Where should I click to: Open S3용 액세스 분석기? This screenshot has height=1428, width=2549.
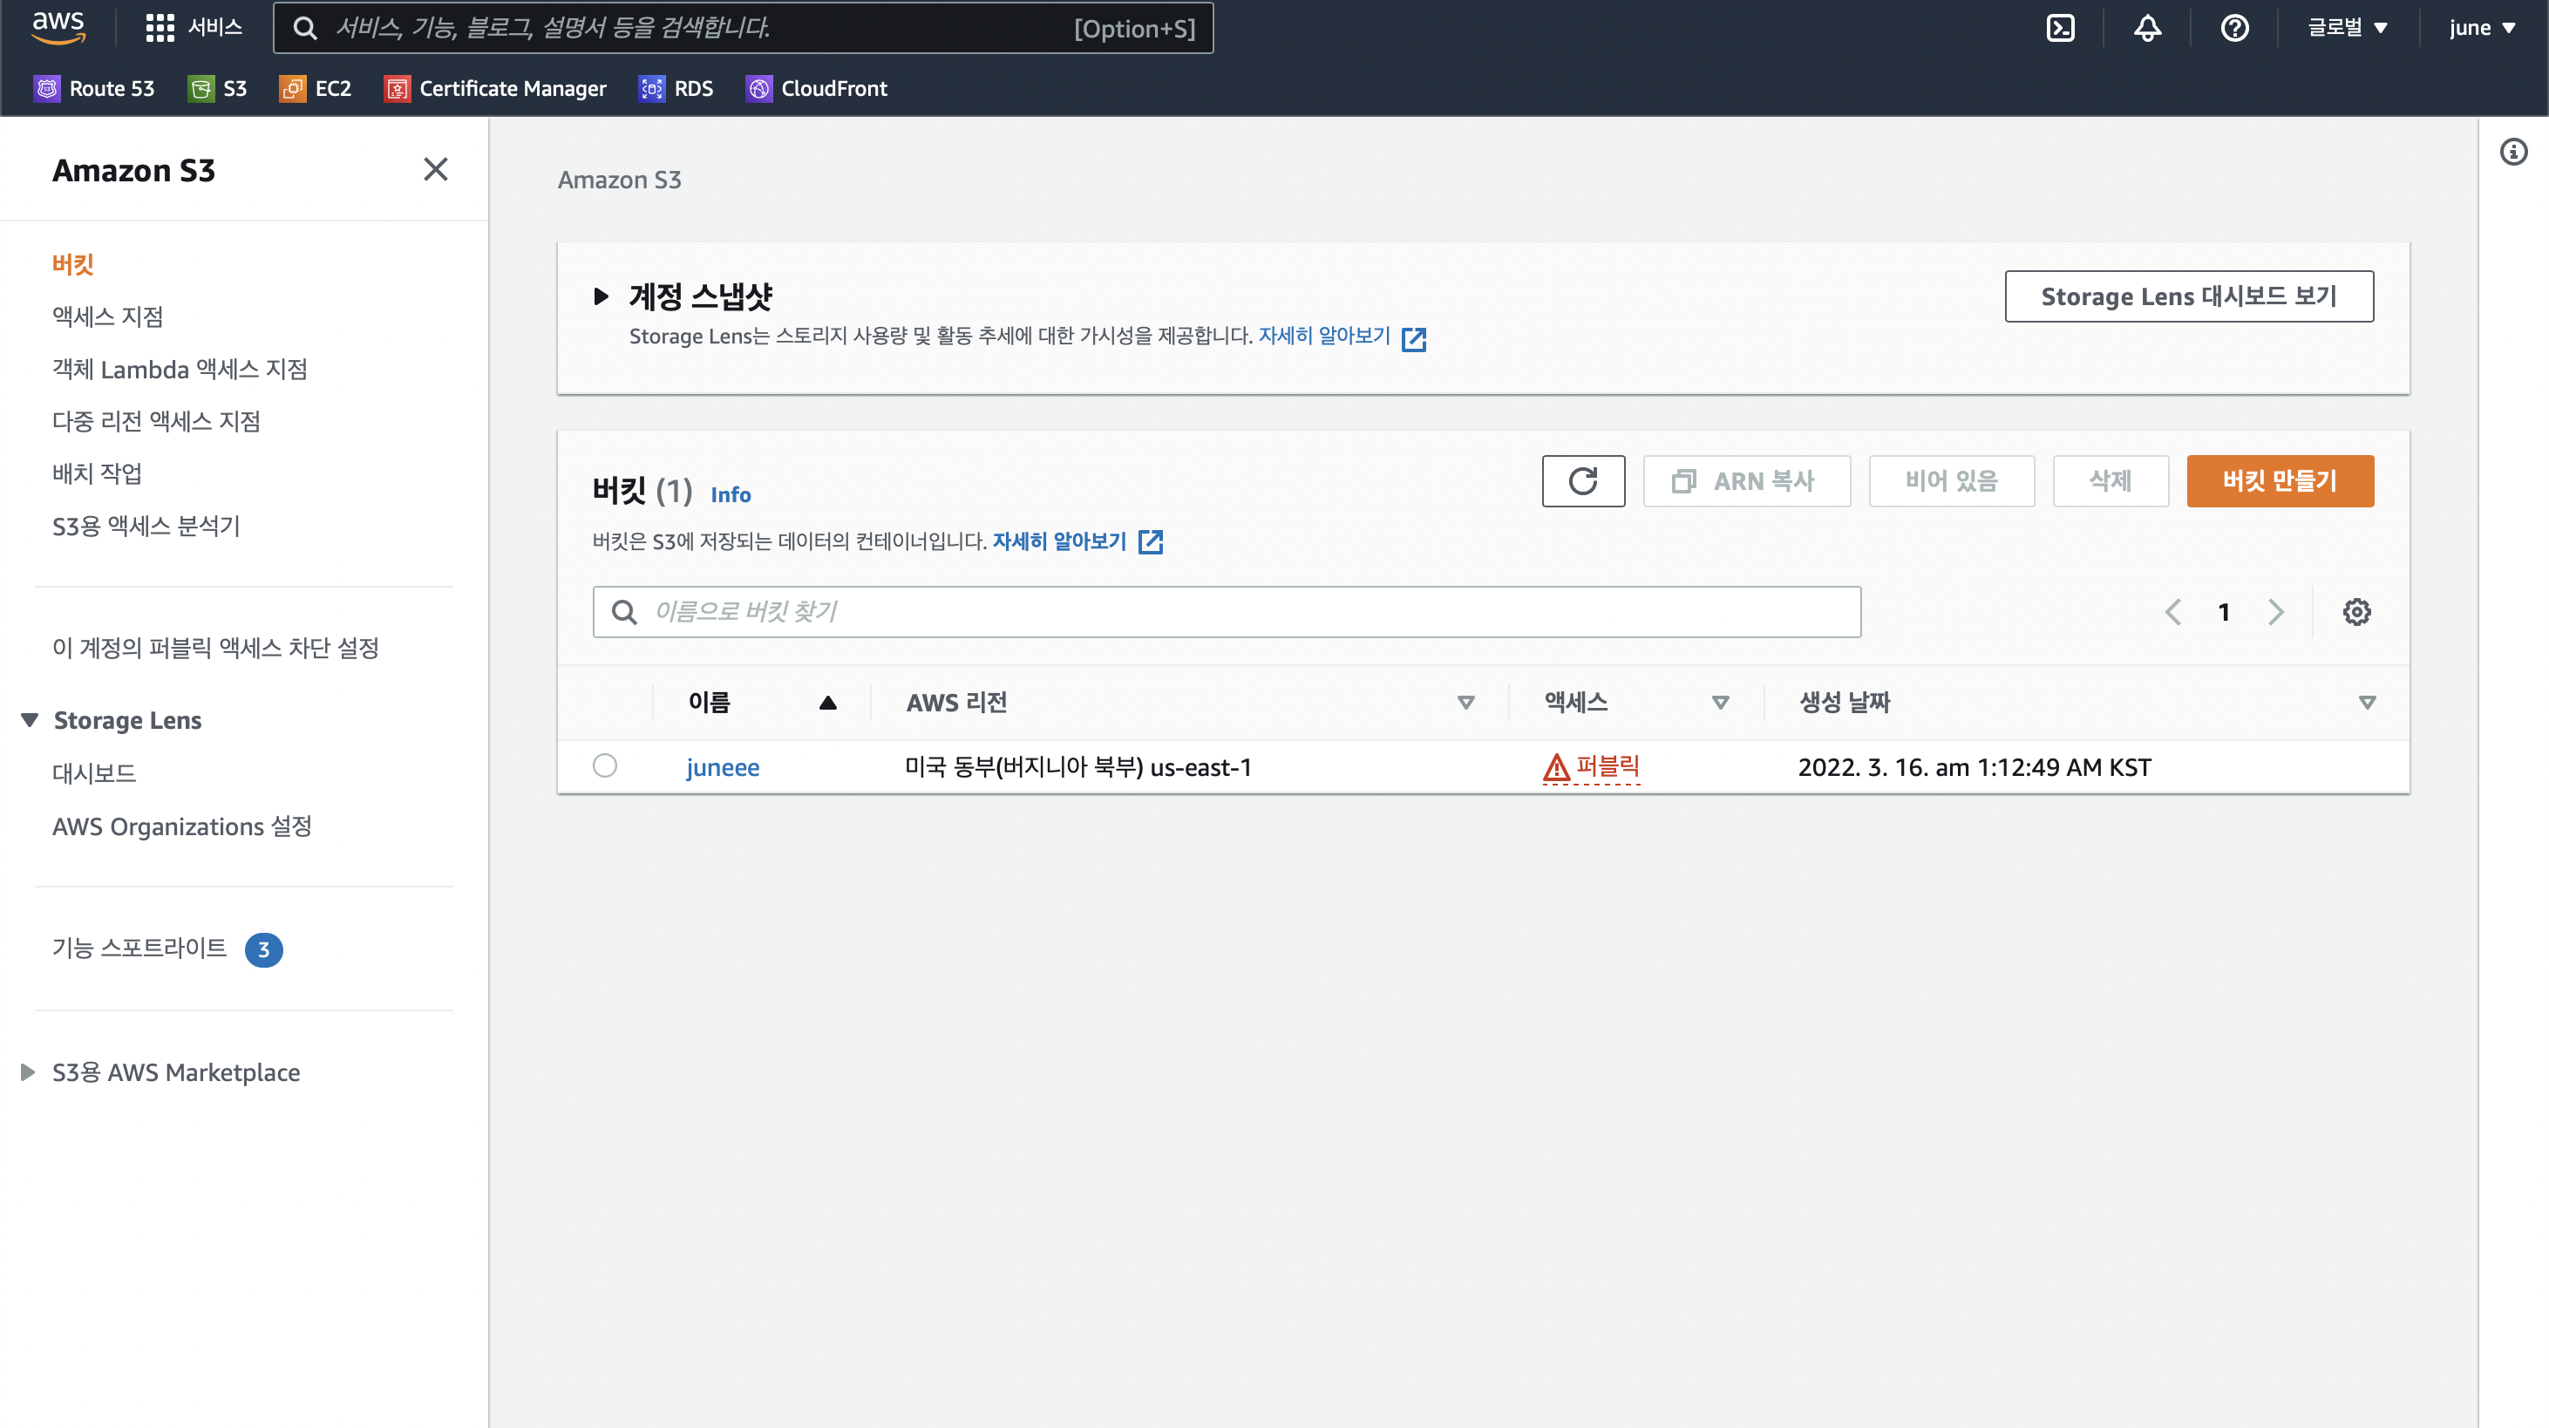click(x=146, y=526)
